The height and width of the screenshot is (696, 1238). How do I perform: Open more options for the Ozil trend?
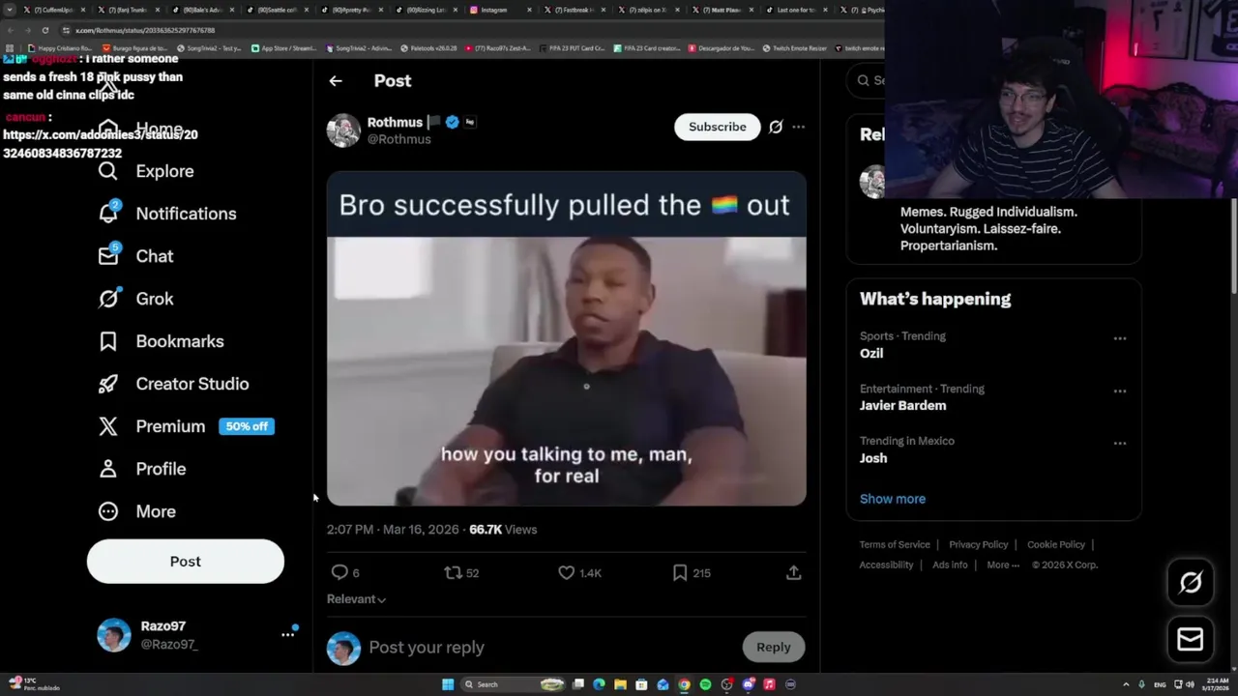coord(1120,338)
